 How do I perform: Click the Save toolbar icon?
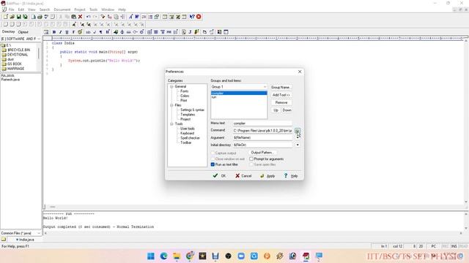(x=18, y=17)
